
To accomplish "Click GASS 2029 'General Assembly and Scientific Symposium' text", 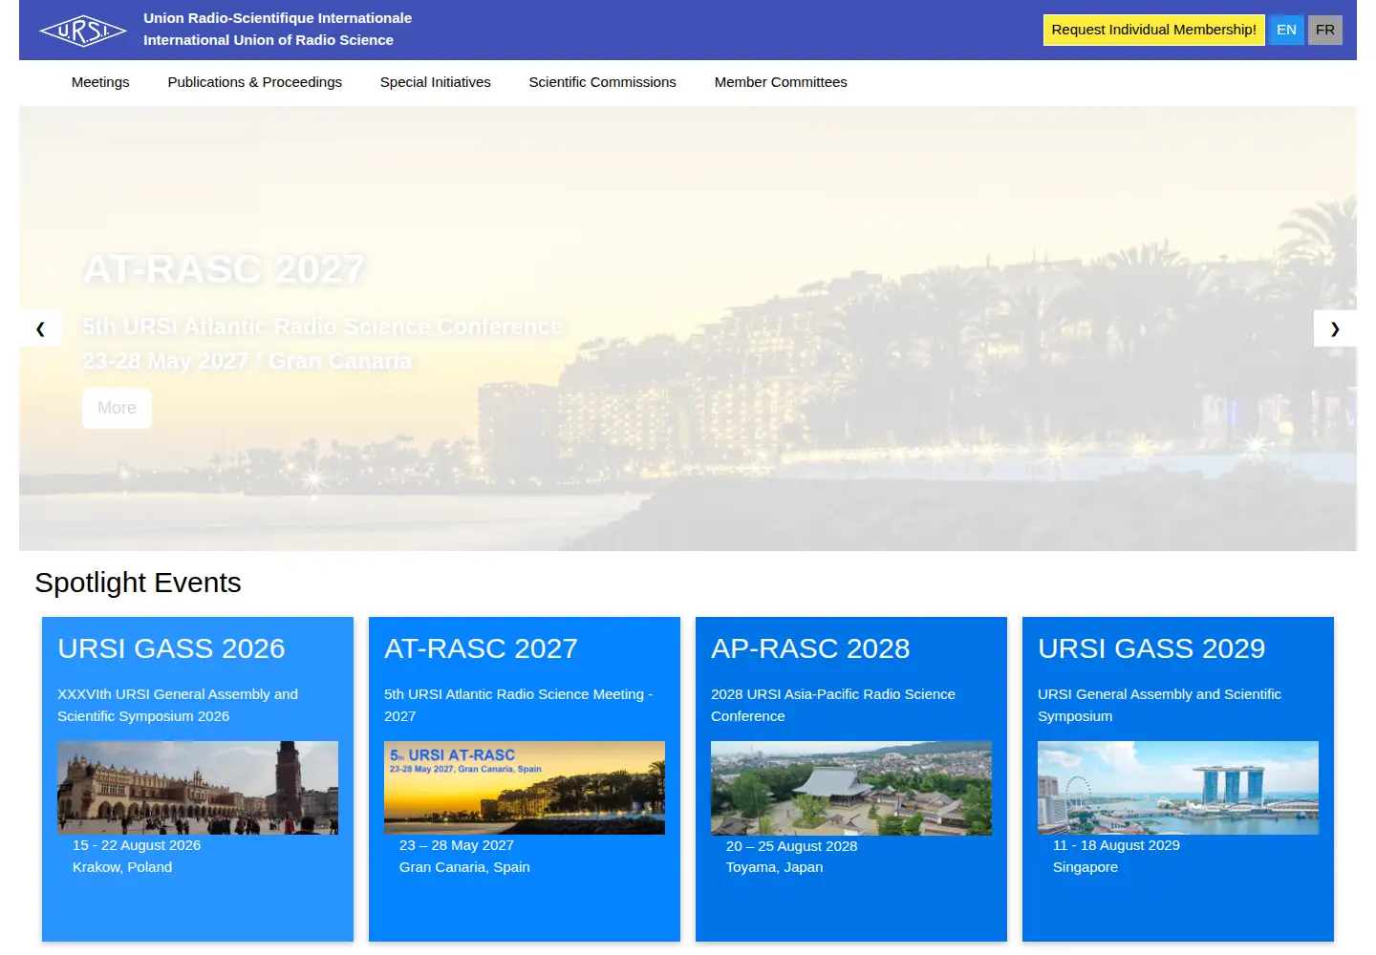I will (x=1159, y=705).
